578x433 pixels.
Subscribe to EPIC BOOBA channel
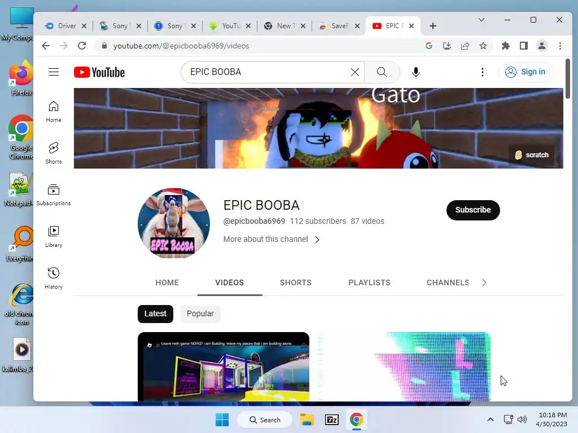tap(473, 210)
